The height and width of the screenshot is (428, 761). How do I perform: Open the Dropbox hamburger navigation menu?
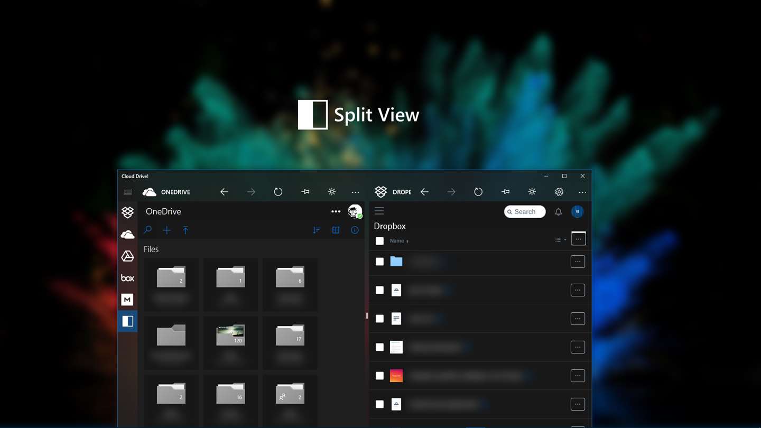coord(379,211)
